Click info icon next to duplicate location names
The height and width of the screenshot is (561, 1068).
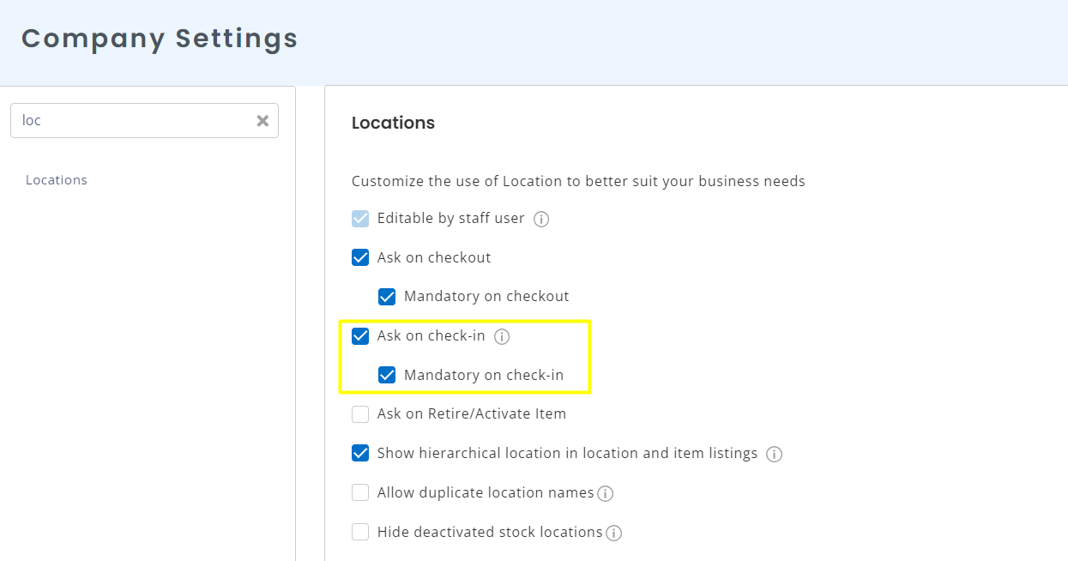(x=605, y=493)
